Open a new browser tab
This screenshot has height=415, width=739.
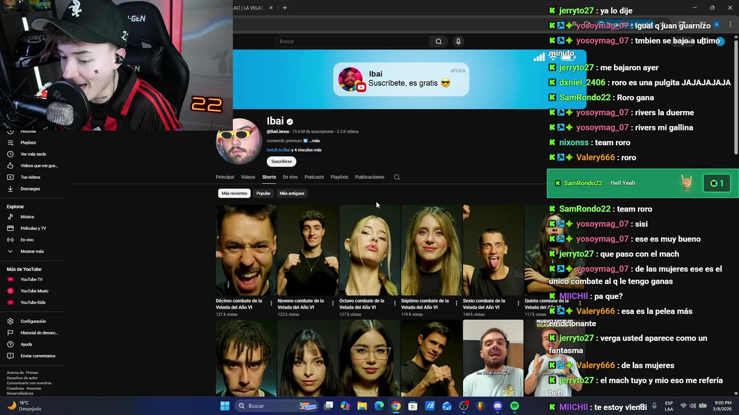(285, 7)
